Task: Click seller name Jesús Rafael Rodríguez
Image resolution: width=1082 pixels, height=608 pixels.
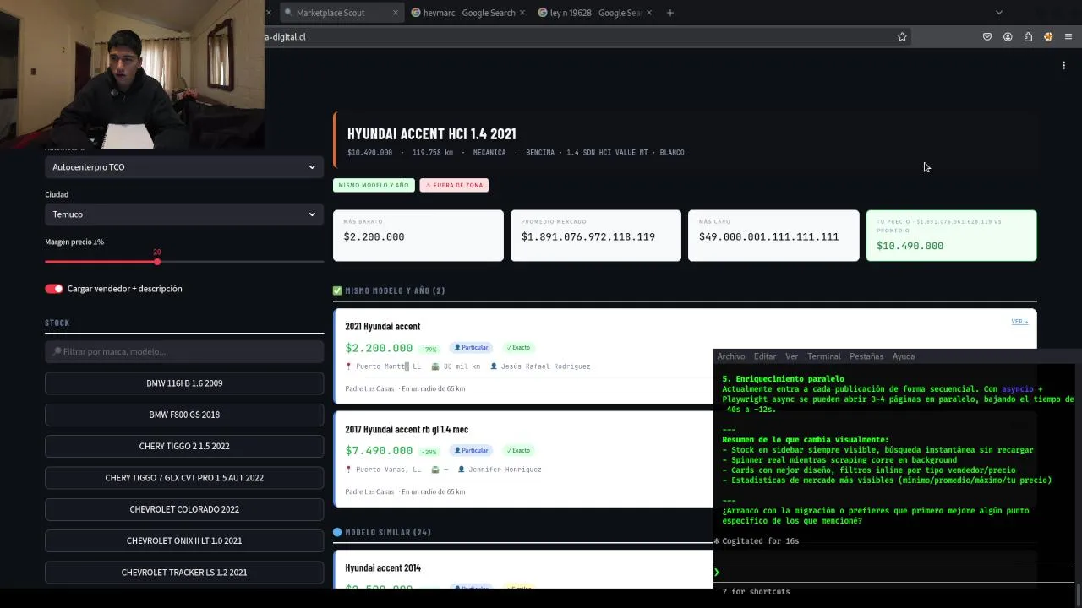Action: [x=545, y=366]
